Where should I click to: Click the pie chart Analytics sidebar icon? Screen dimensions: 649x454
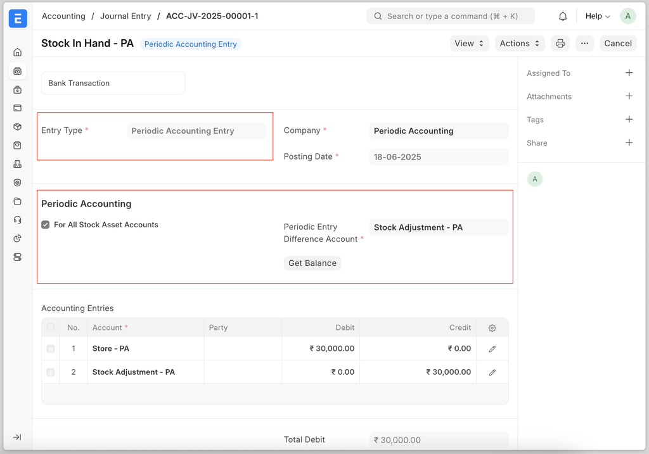(17, 239)
